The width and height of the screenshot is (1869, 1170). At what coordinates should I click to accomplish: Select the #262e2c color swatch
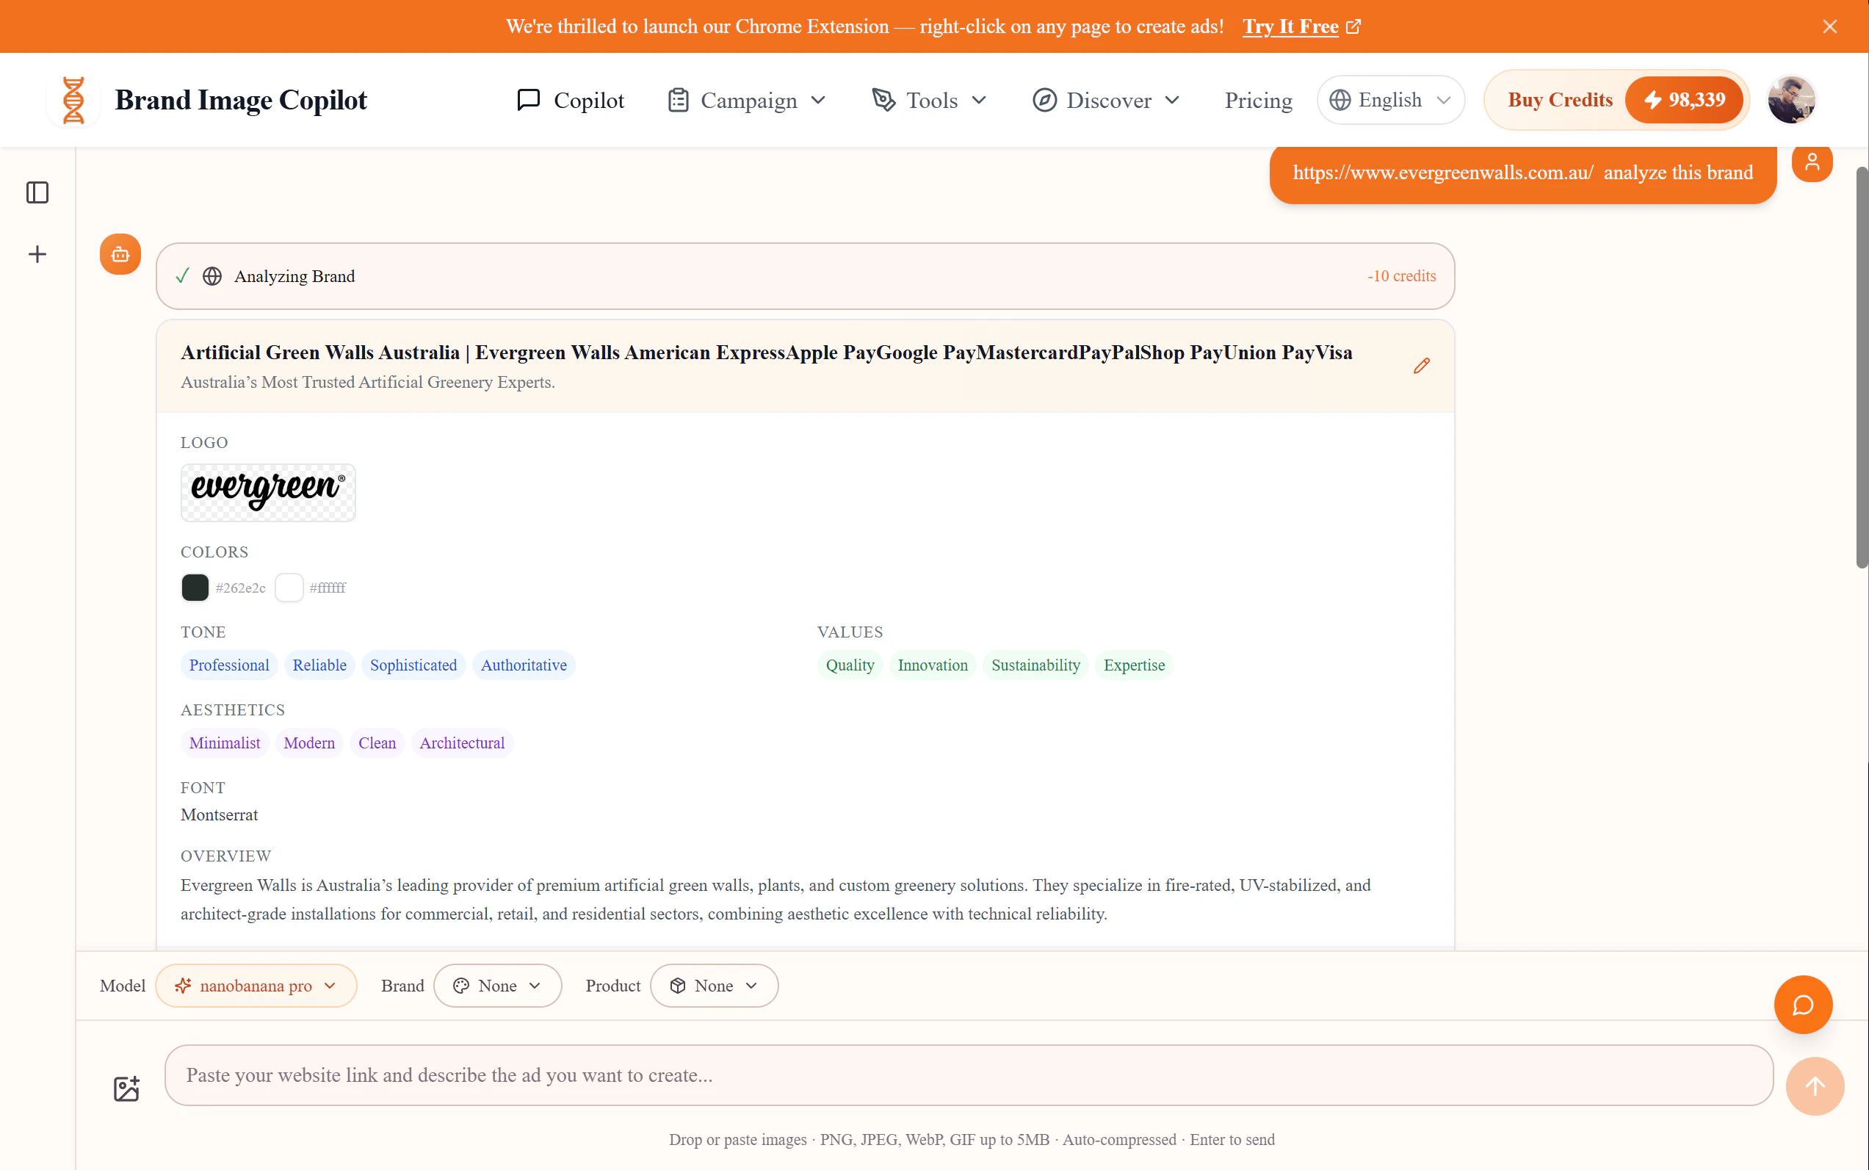click(194, 588)
